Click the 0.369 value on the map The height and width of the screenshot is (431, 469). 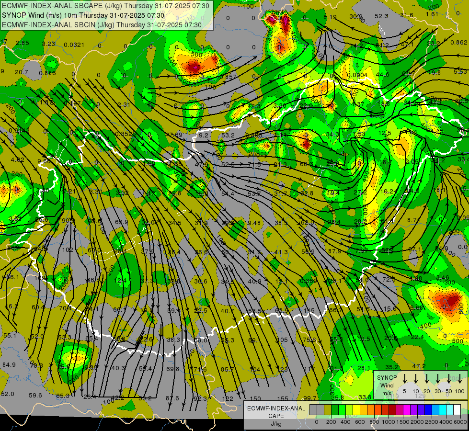pyautogui.click(x=309, y=281)
